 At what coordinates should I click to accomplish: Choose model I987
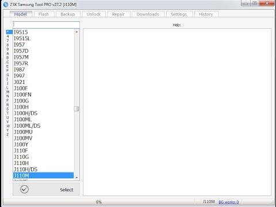pos(44,70)
